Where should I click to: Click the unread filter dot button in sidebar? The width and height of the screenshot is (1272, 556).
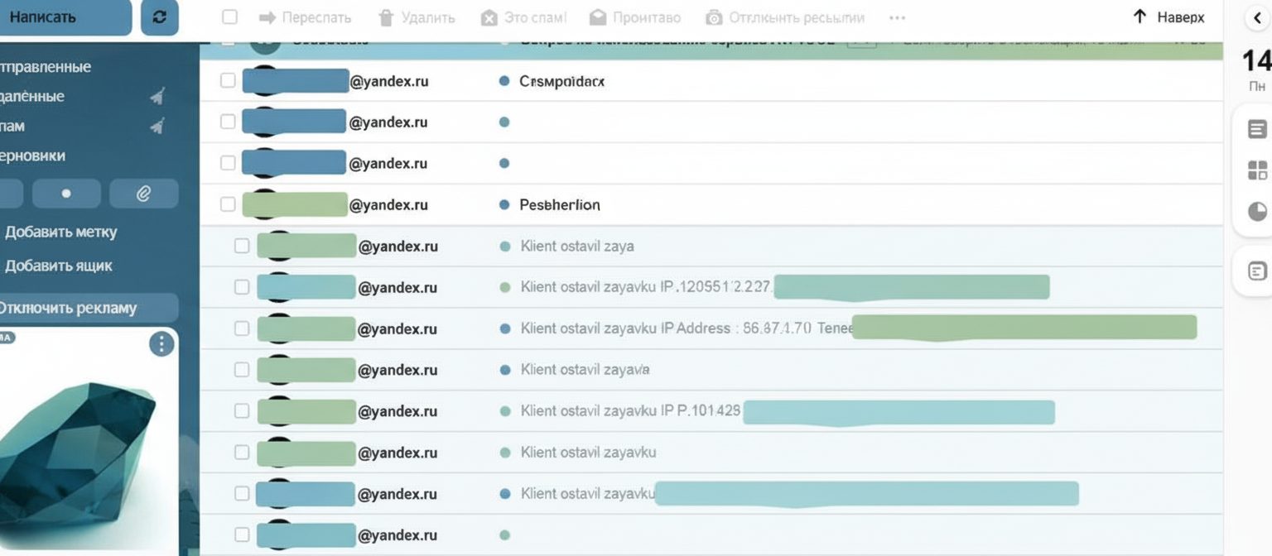click(x=66, y=194)
